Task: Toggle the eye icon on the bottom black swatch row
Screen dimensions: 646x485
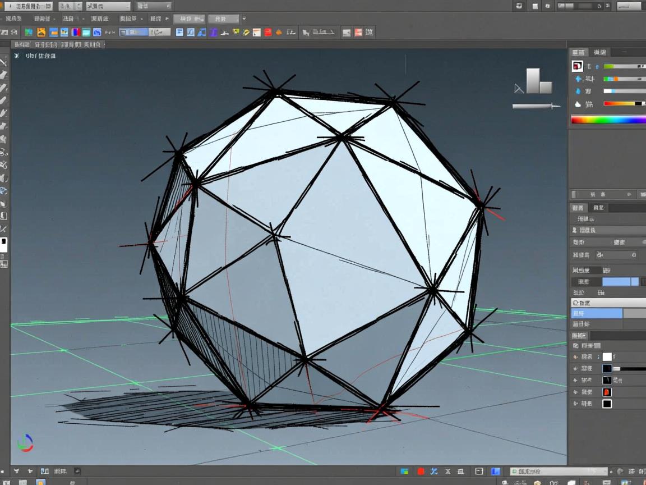Action: click(x=575, y=404)
